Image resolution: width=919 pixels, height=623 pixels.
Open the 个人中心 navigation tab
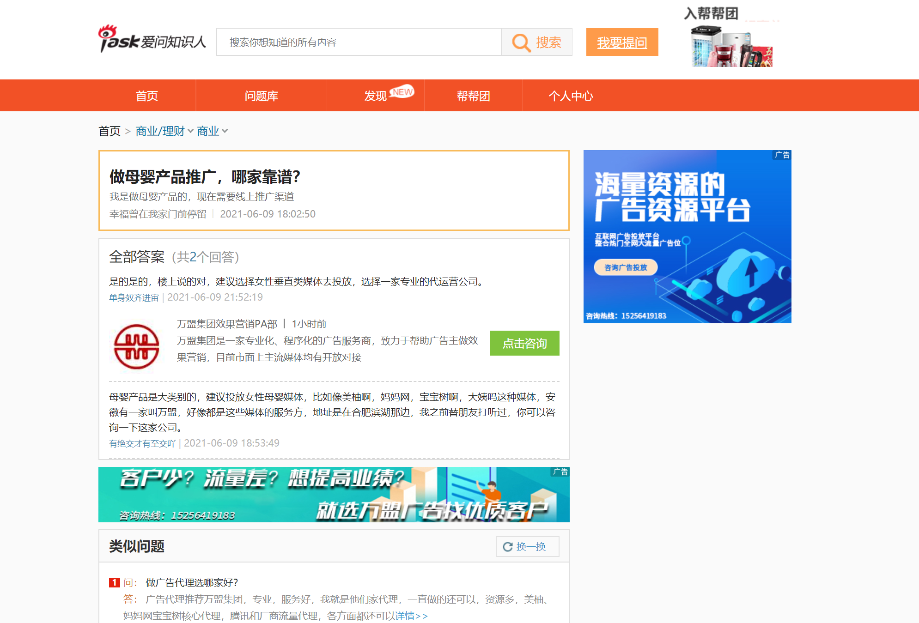coord(571,96)
